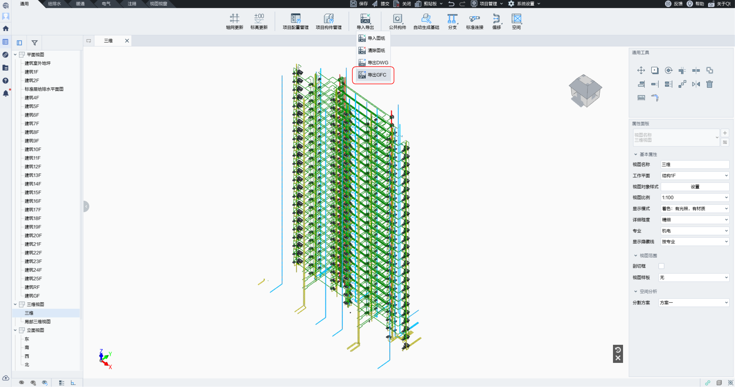Image resolution: width=735 pixels, height=387 pixels.
Task: Select the 标准连接 tool
Action: point(474,21)
